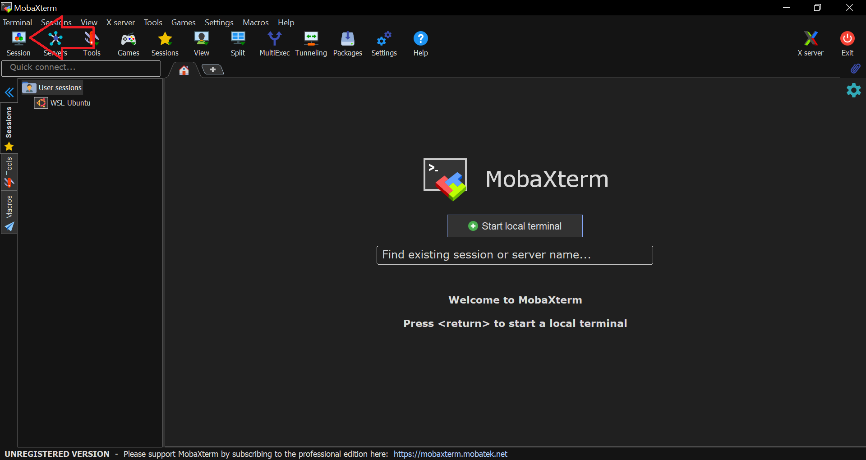Open the Settings menu in menu bar
Screen dimensions: 866x460
219,23
